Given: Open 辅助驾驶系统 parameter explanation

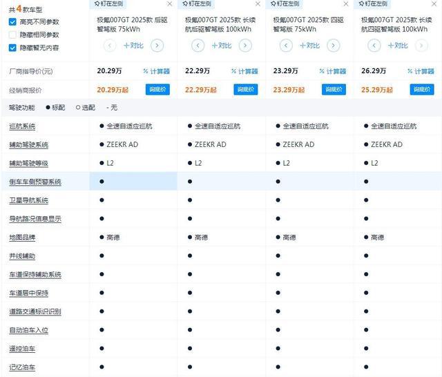Looking at the screenshot, I should click(x=29, y=145).
